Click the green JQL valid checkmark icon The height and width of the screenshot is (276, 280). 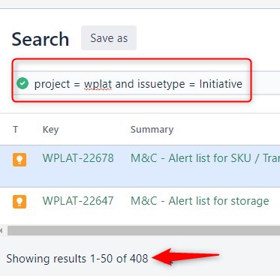click(23, 83)
